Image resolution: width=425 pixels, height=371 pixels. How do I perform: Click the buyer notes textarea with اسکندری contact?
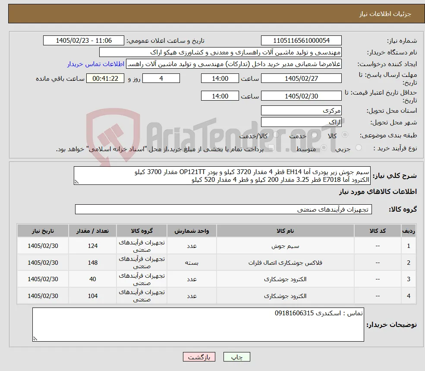(x=198, y=325)
